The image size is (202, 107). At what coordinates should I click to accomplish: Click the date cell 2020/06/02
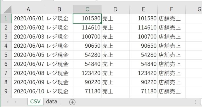28,28
